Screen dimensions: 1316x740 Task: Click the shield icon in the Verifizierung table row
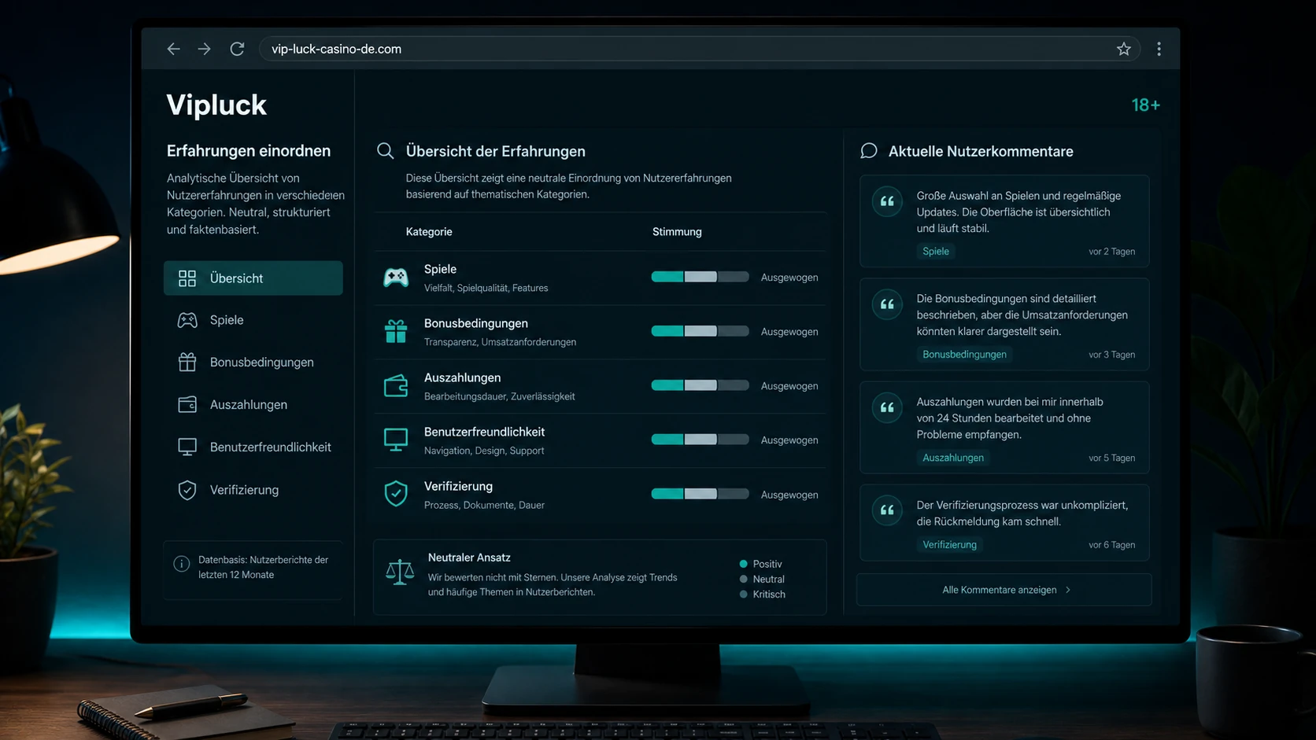tap(396, 494)
